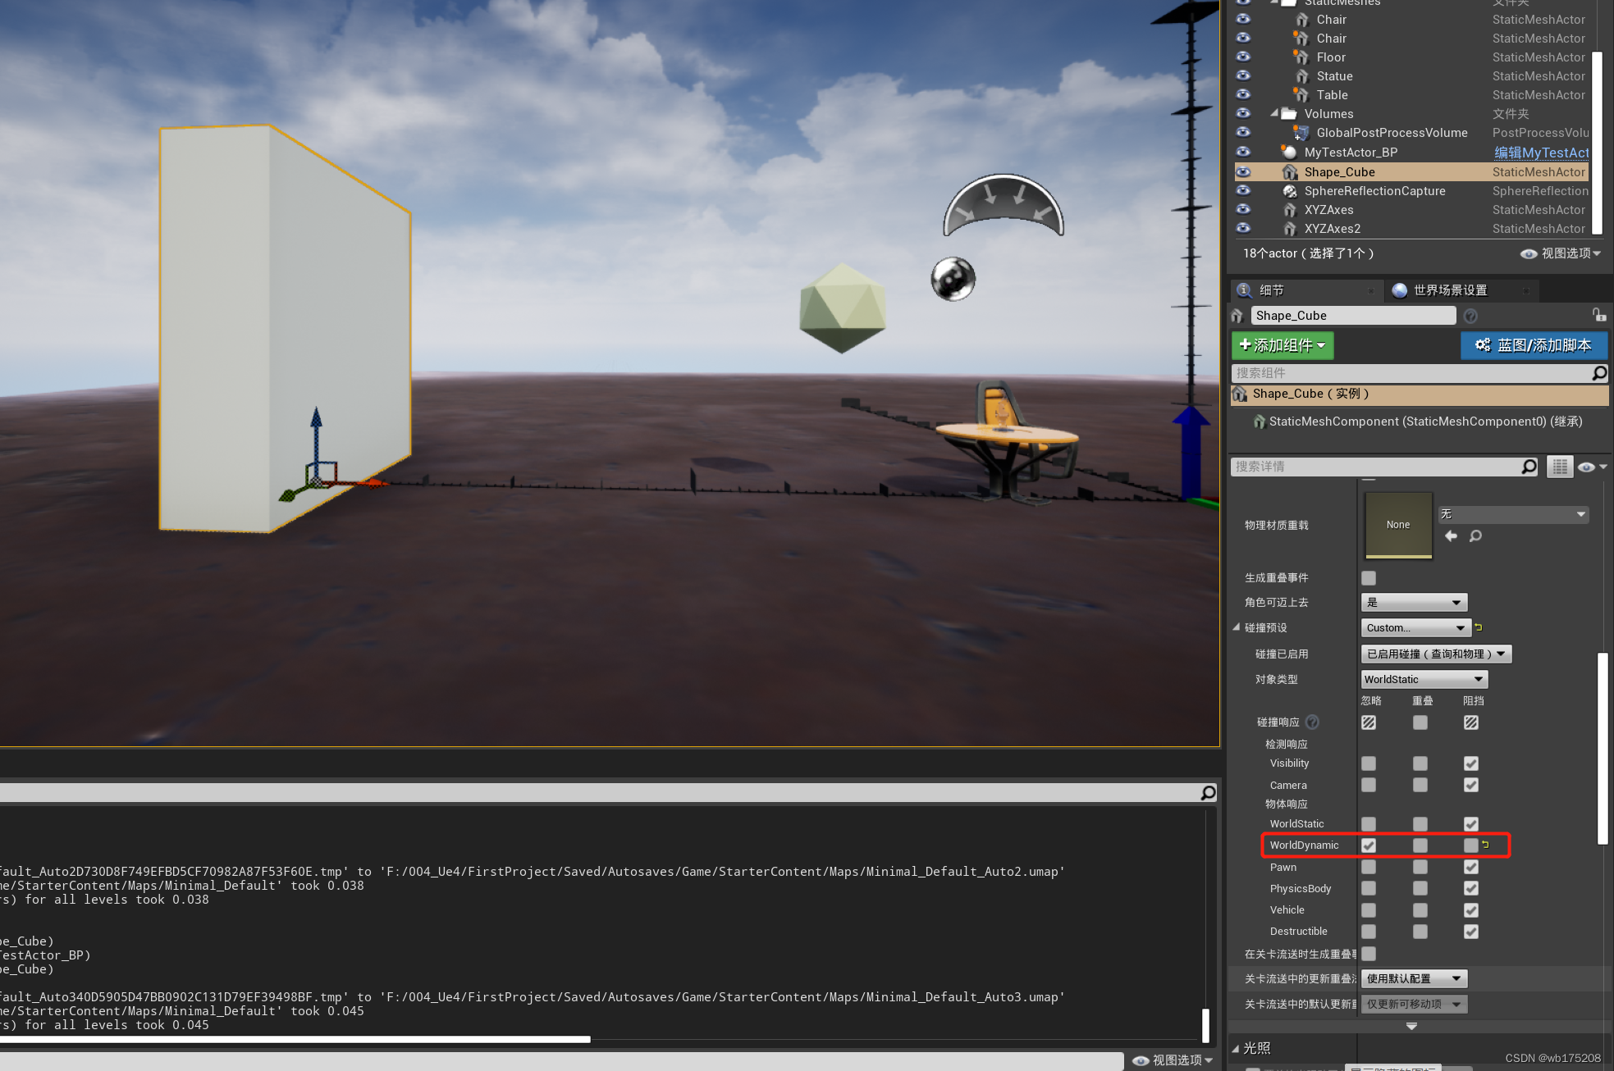Enable 在关卡流送时生成重叠 checkbox
Screen dimensions: 1614x1071
click(1369, 954)
